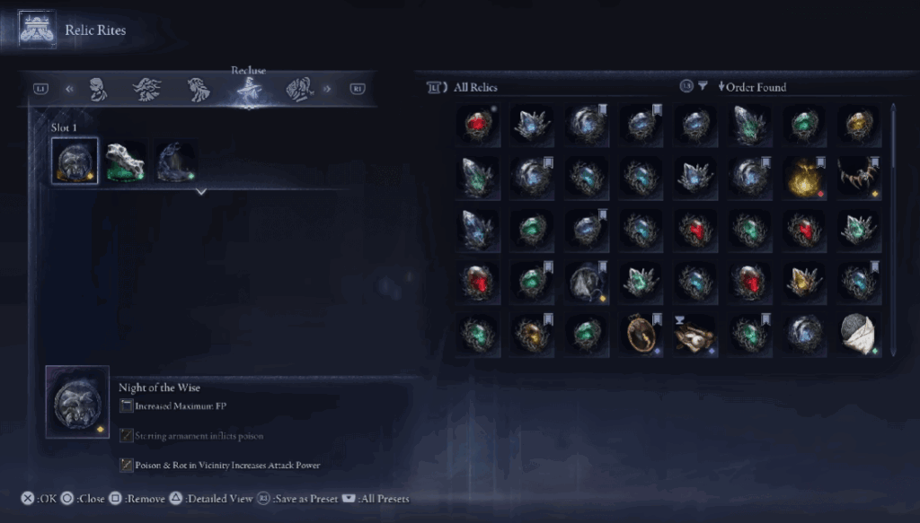Select the Recluse witch-hat character icon
Screen dimensions: 920x523
[249, 91]
